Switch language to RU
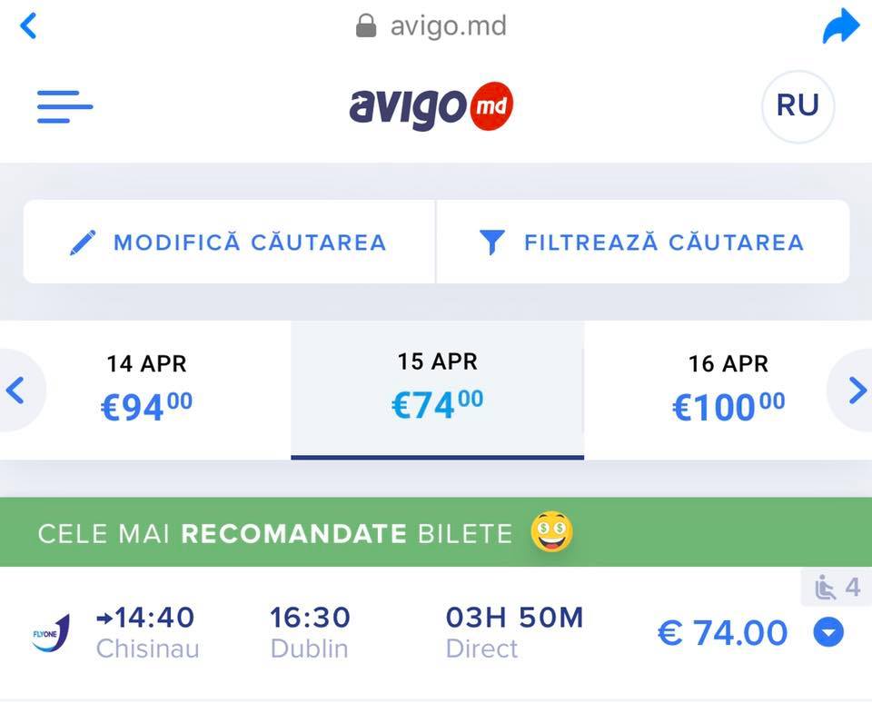 798,105
